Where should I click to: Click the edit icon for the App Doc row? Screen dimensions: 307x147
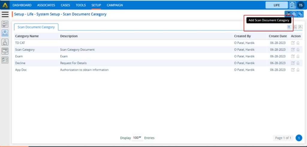(x=293, y=70)
